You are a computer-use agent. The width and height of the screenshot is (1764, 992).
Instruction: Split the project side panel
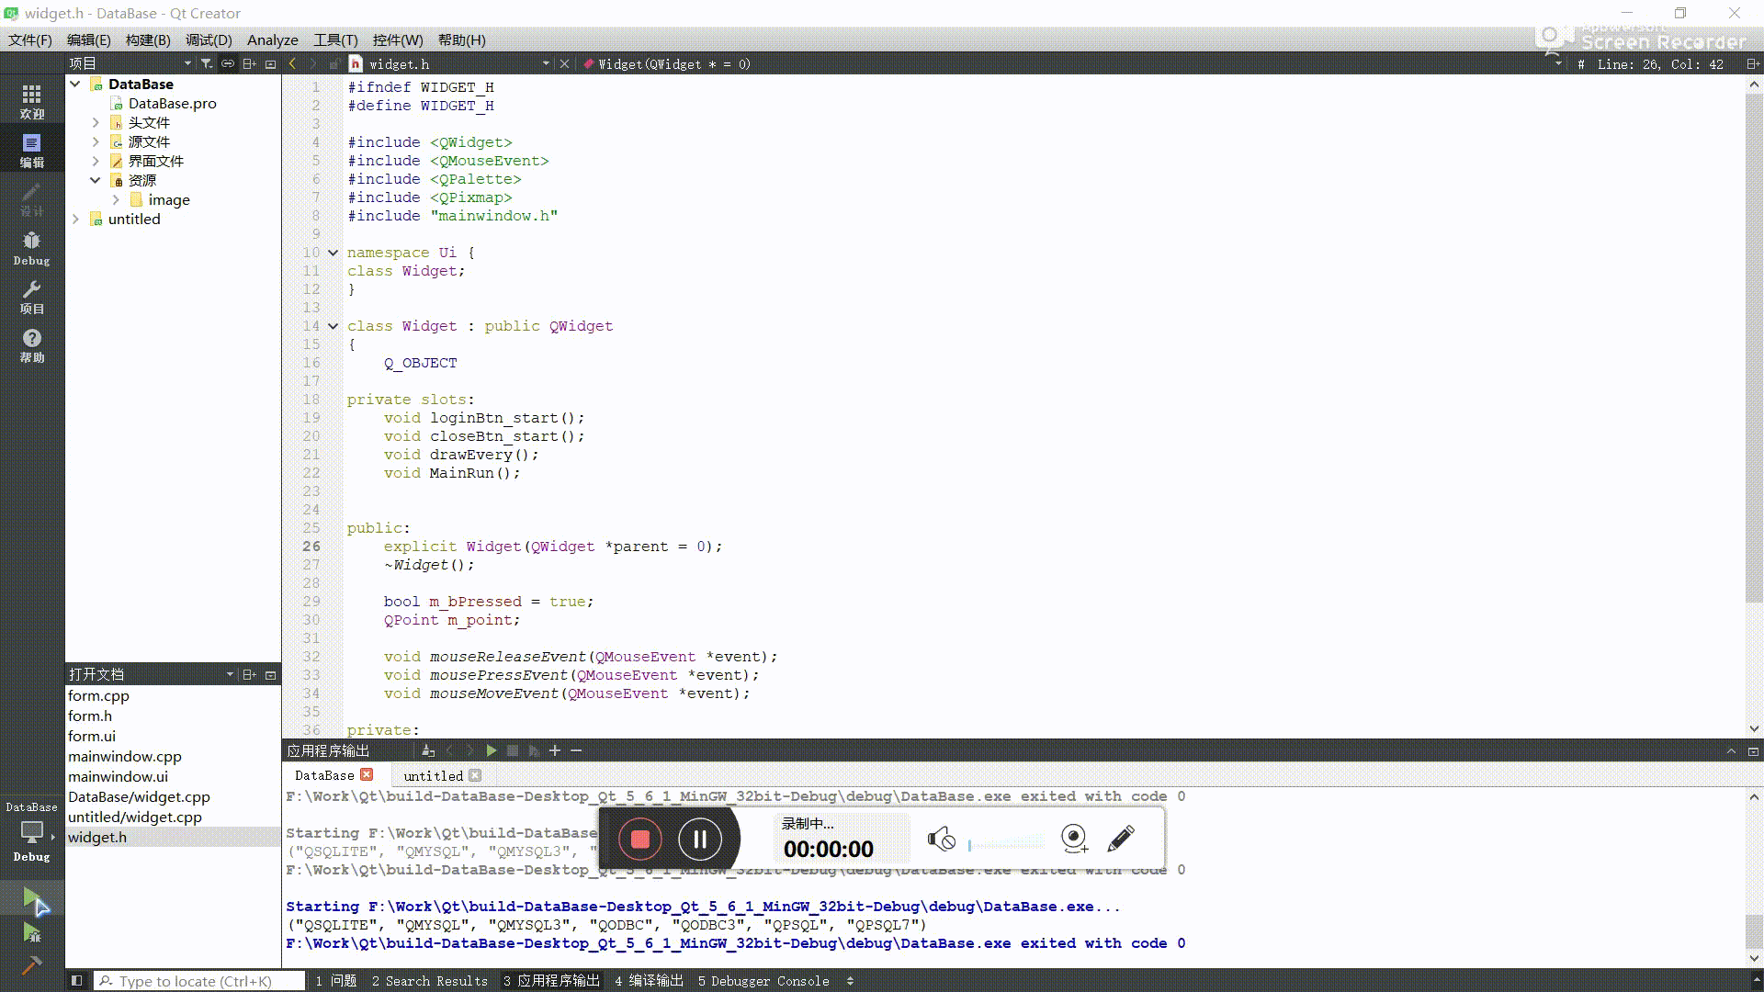click(x=249, y=63)
